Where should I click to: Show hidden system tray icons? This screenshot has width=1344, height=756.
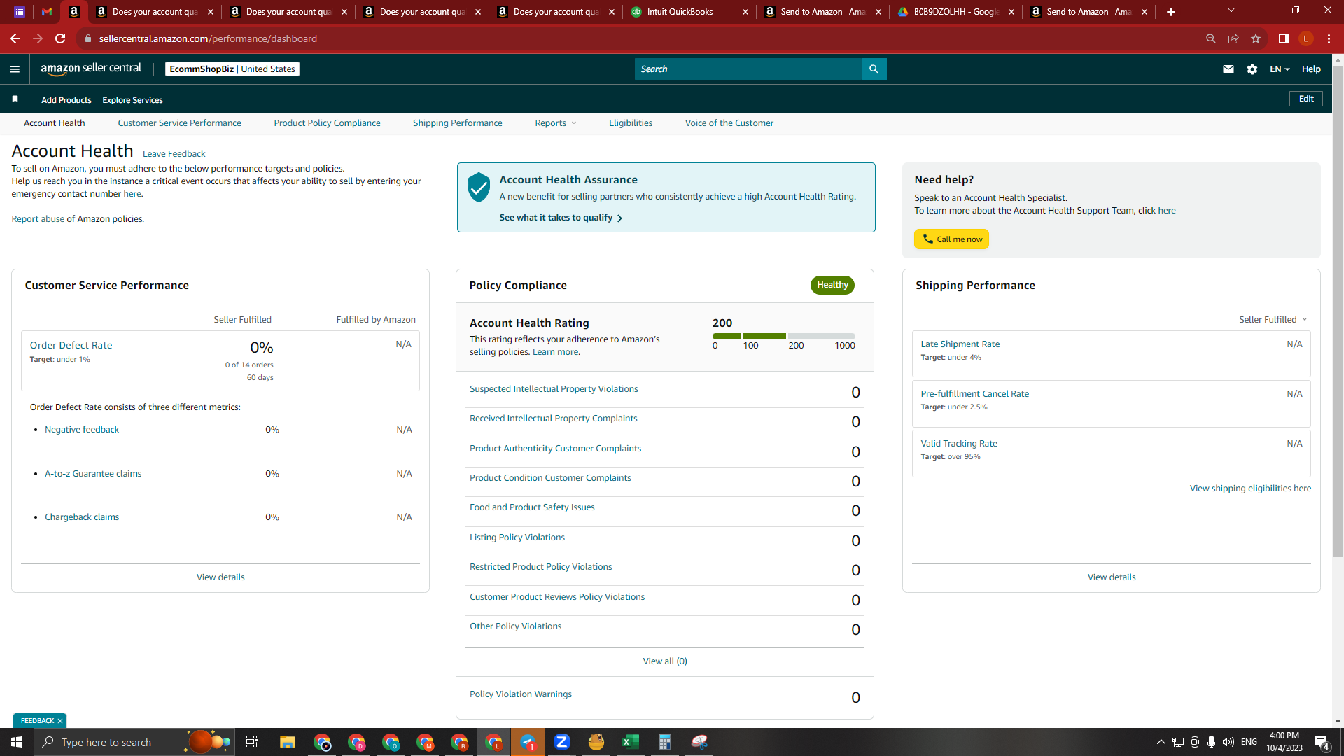coord(1161,742)
